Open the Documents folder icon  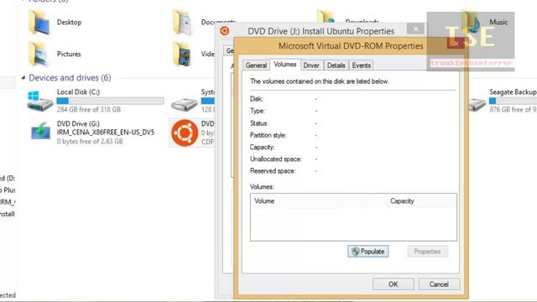coord(183,22)
